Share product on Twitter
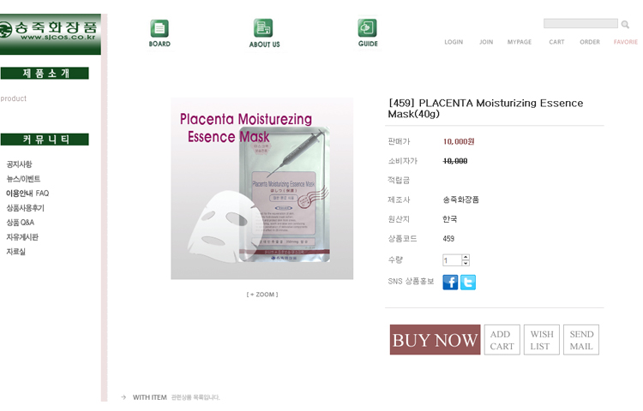The image size is (643, 411). coord(468,283)
